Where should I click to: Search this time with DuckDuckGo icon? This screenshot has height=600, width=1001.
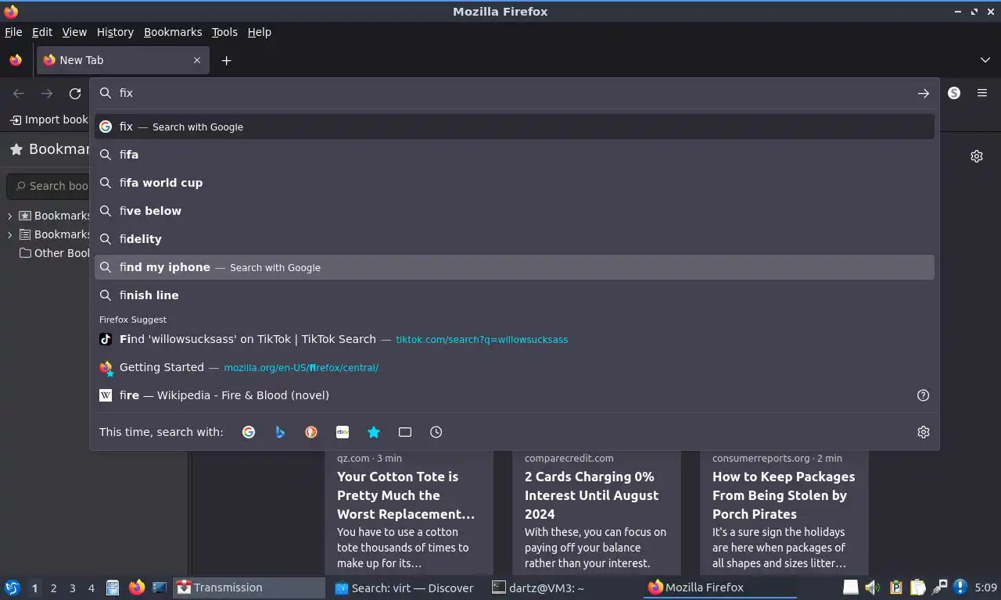311,432
